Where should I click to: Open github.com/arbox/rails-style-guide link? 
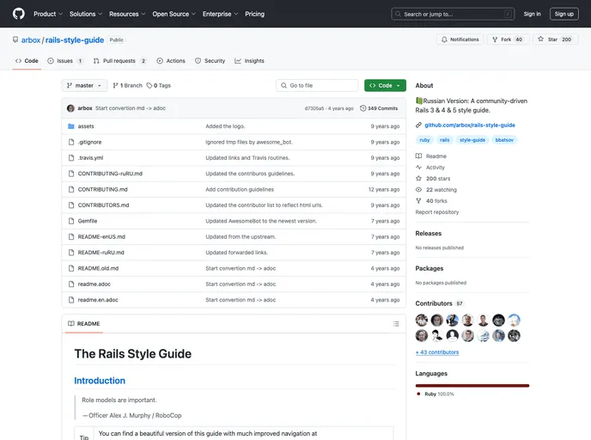(470, 125)
